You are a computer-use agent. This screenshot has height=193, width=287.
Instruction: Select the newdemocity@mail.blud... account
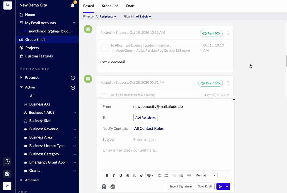tap(50, 31)
